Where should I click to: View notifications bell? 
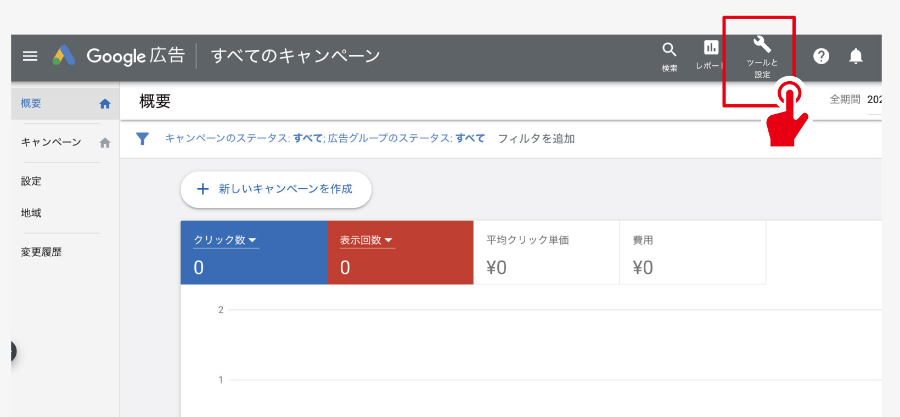[856, 56]
